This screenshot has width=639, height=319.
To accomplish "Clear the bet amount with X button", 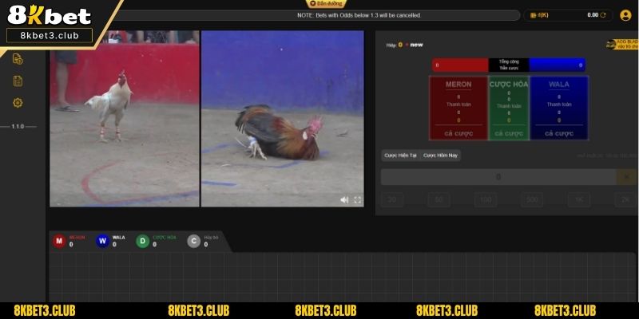I will pos(625,177).
